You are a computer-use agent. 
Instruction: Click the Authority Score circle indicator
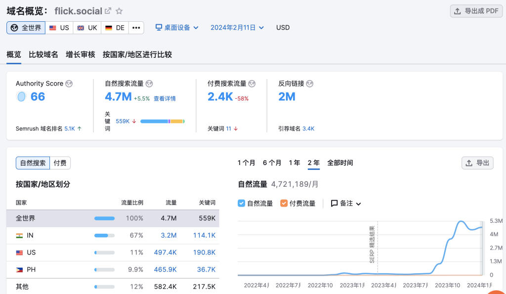point(21,96)
